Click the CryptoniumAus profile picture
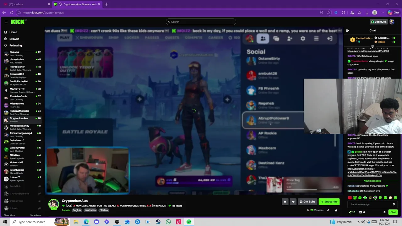Image resolution: width=402 pixels, height=226 pixels. (x=54, y=204)
